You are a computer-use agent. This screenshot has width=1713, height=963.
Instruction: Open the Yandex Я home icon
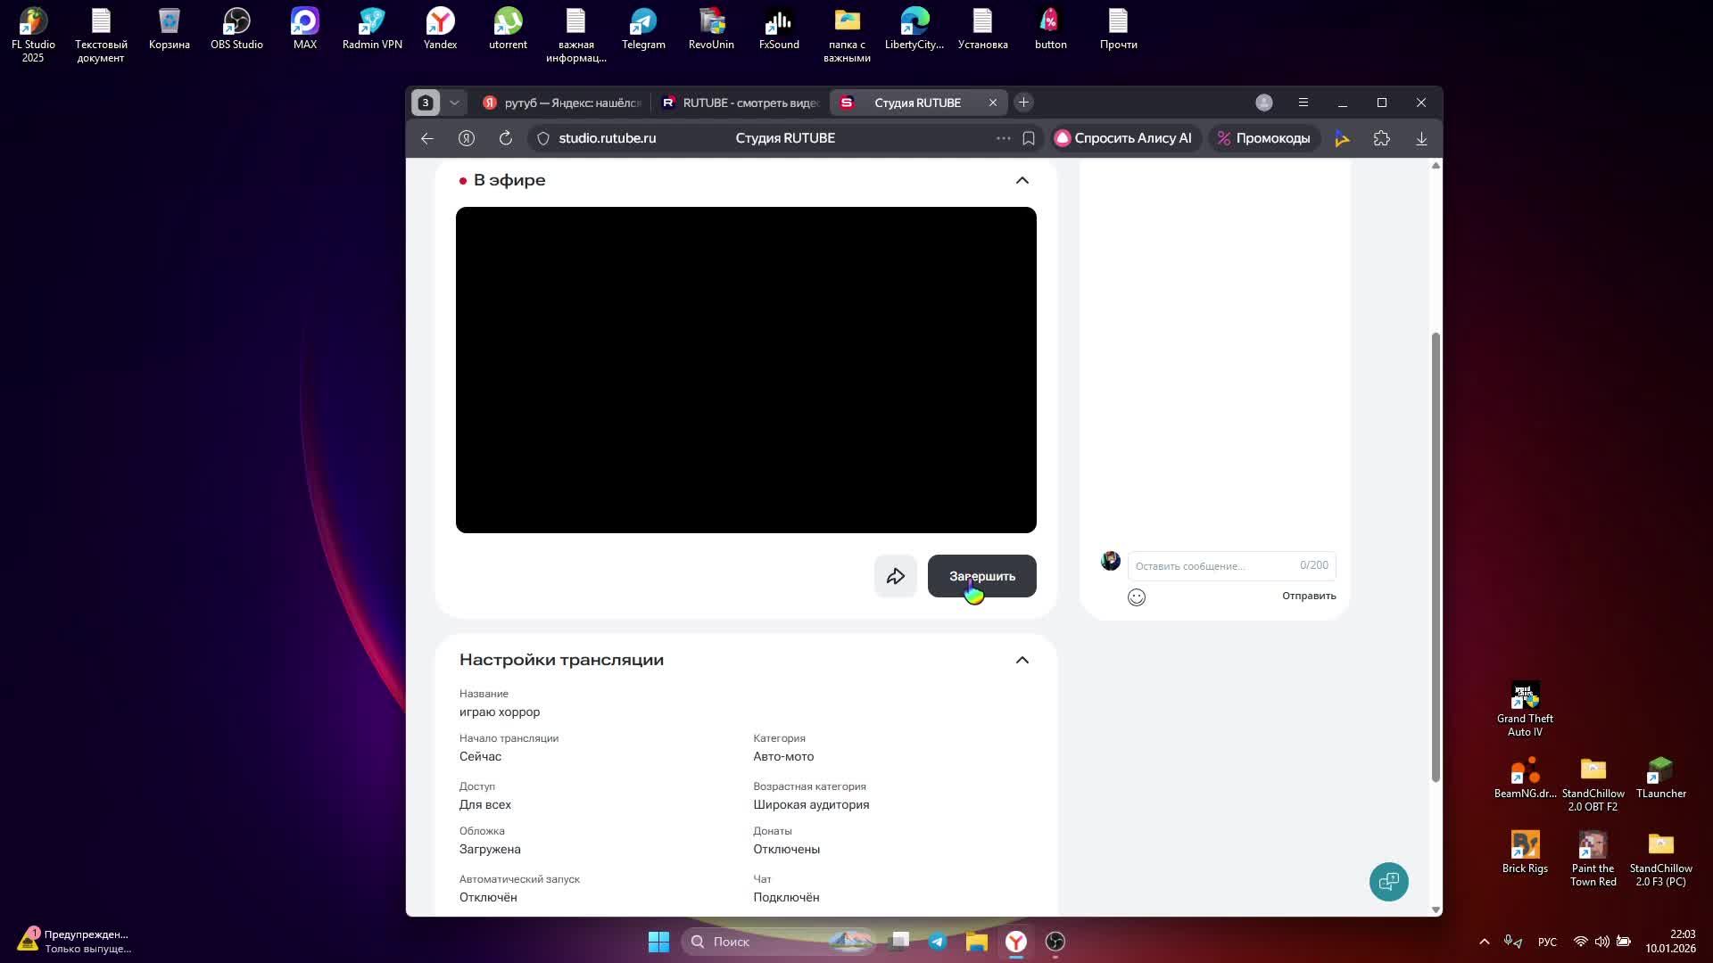pos(466,138)
